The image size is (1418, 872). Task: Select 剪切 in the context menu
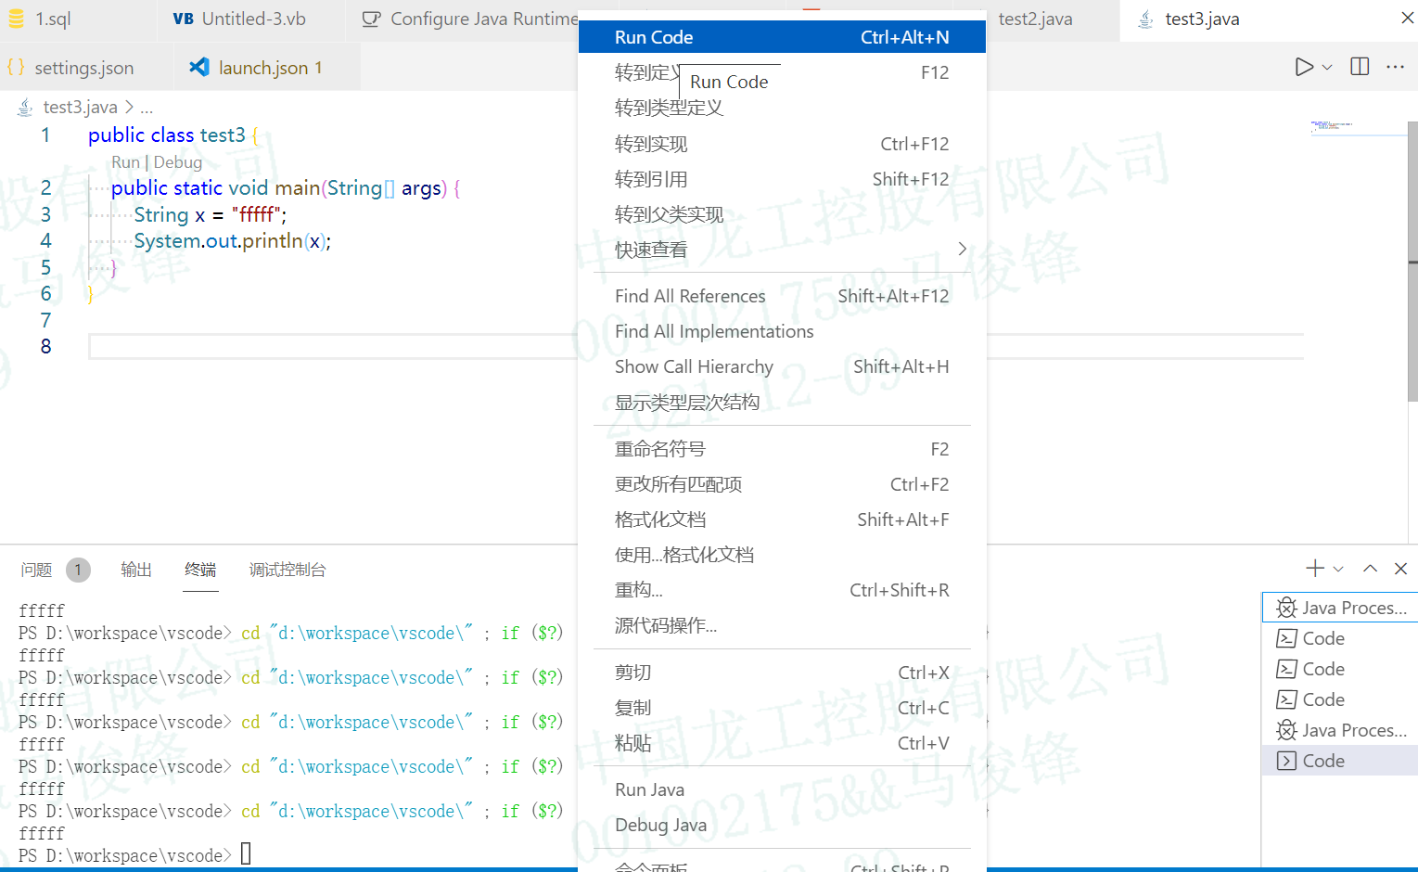click(x=782, y=673)
